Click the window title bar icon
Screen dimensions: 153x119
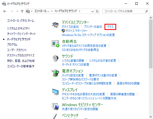[4, 4]
